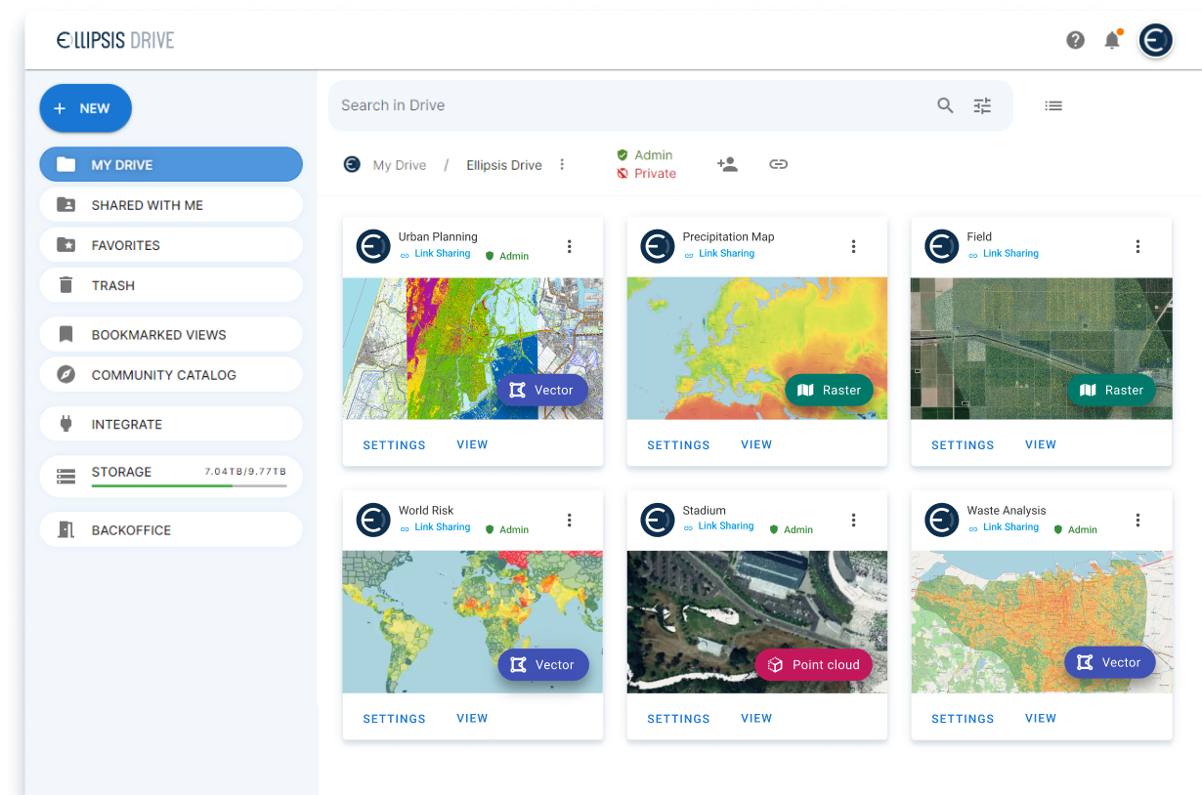Select Shared With Me in sidebar
This screenshot has height=795, width=1202.
171,205
